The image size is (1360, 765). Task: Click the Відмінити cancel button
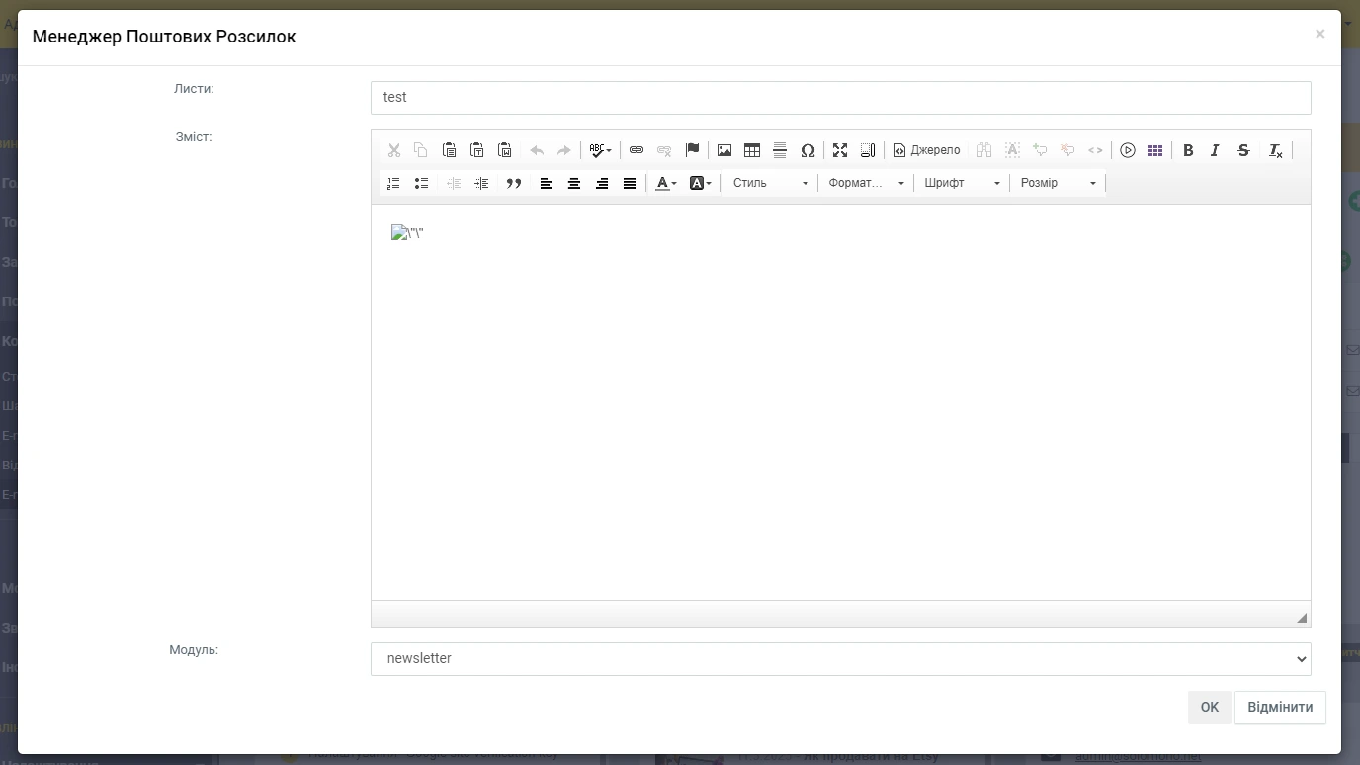coord(1280,707)
